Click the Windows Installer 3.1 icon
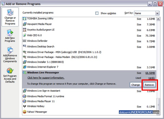The width and height of the screenshot is (164, 119). tap(25, 62)
